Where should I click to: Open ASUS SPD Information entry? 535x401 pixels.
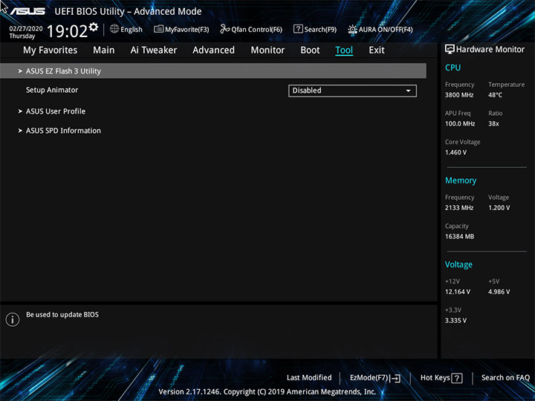click(63, 131)
